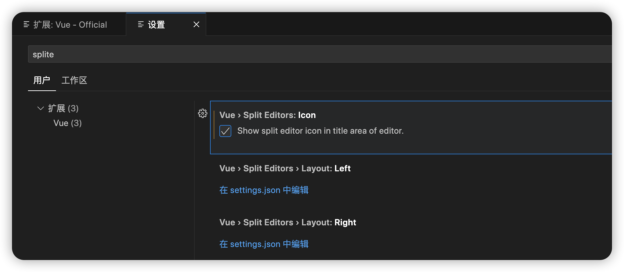Click the Split Editors › Layout: Right heading
Image resolution: width=624 pixels, height=272 pixels.
tap(288, 222)
